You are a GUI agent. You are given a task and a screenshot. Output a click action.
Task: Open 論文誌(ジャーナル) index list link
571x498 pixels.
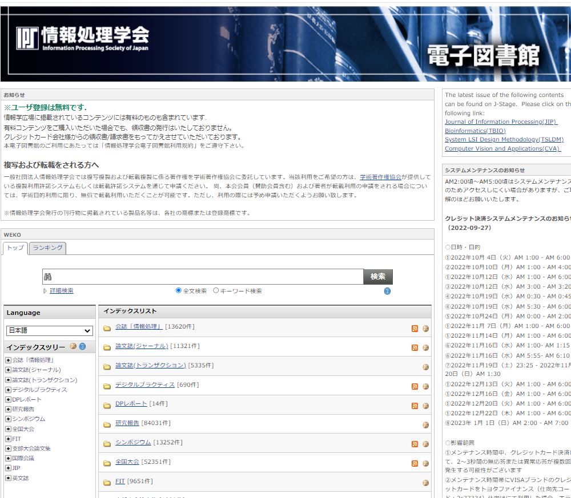point(142,346)
